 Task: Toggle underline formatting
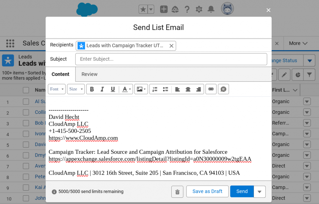[x=112, y=89]
